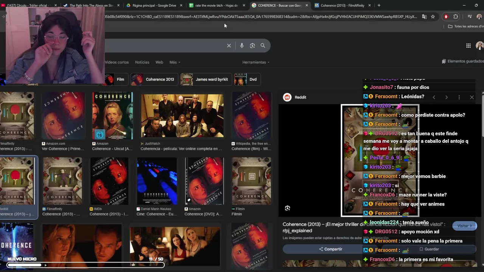Open the browser extensions puzzle icon
The height and width of the screenshot is (272, 484).
point(456,17)
